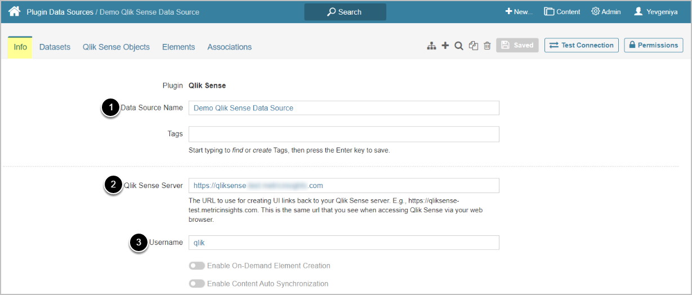
Task: Go to the Associations tab
Action: pos(229,47)
